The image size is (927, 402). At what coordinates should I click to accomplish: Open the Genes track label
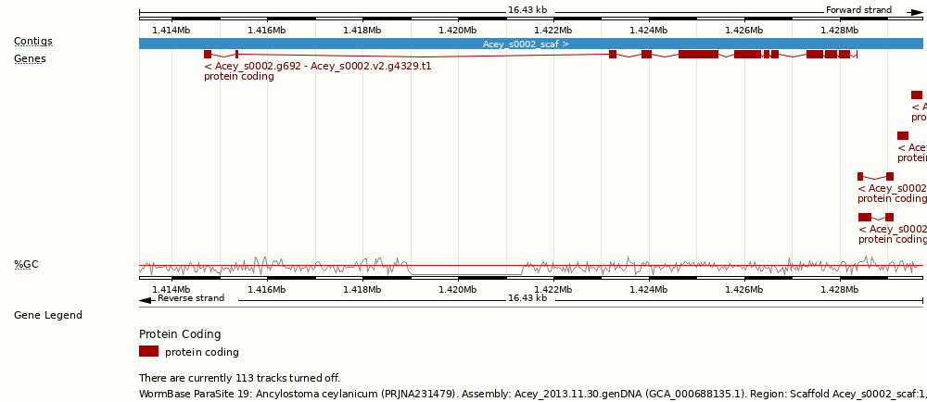30,59
